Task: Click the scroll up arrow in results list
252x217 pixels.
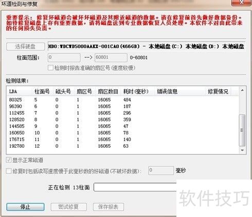Action: point(242,90)
